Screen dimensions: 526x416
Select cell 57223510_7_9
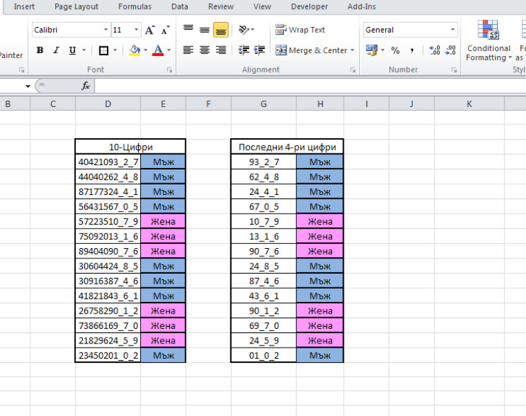pos(108,221)
